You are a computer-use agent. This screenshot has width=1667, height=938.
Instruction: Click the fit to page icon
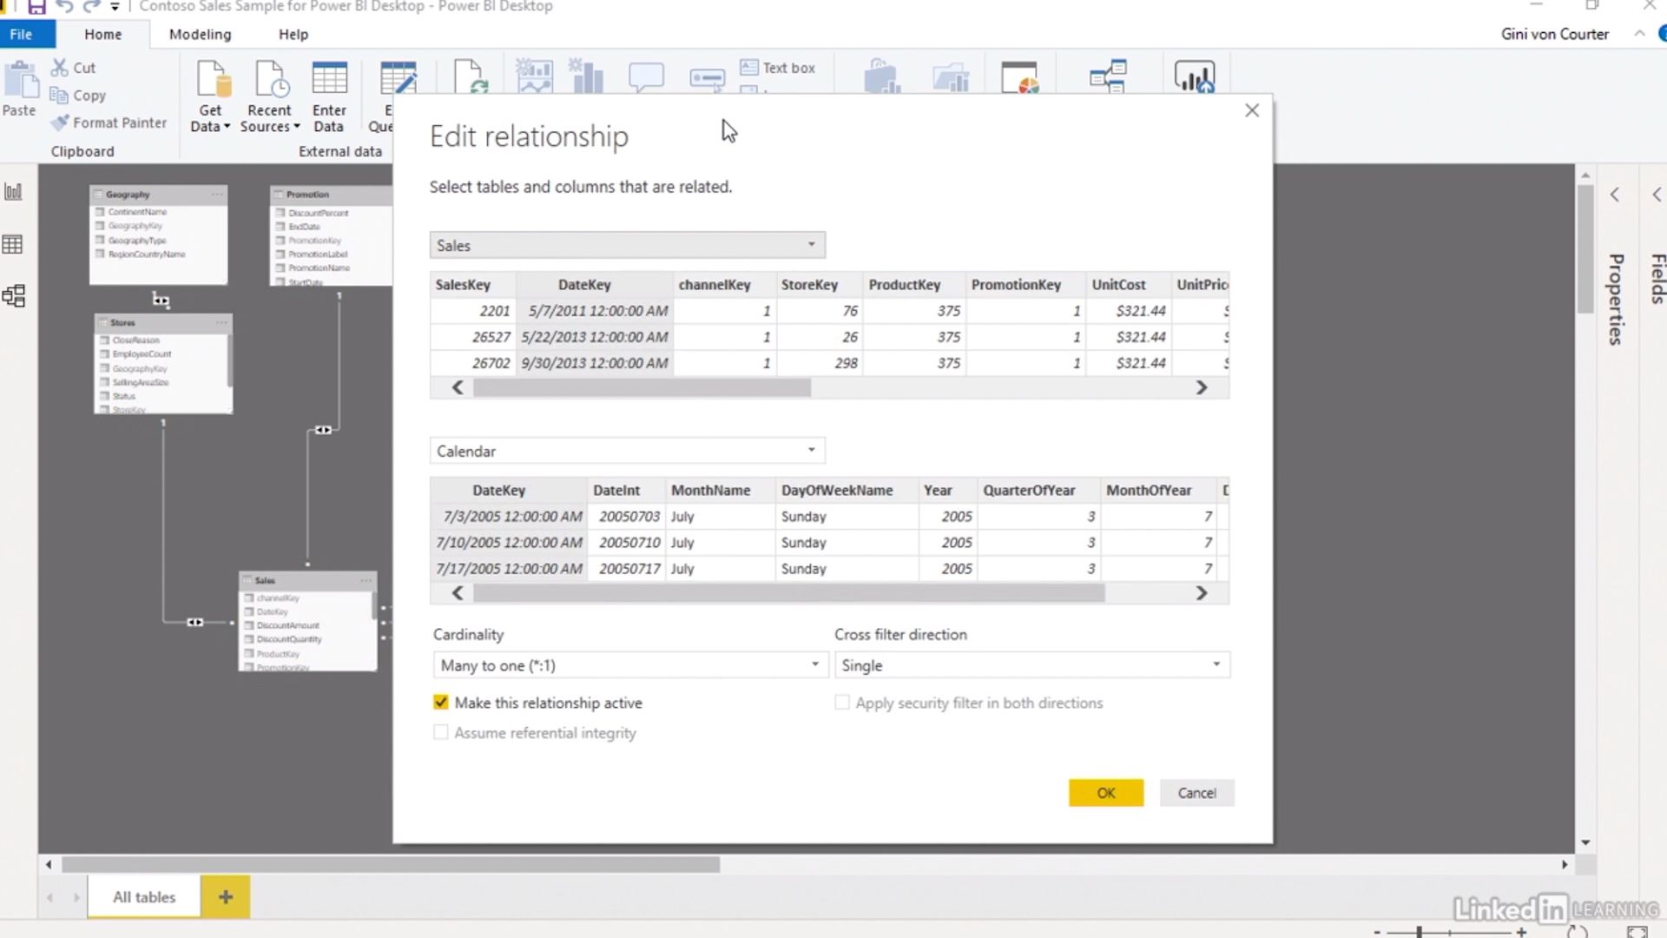(x=1637, y=932)
